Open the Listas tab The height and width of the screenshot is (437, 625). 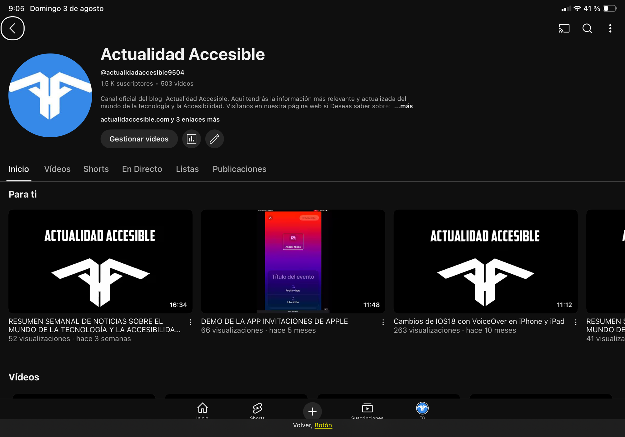tap(187, 169)
